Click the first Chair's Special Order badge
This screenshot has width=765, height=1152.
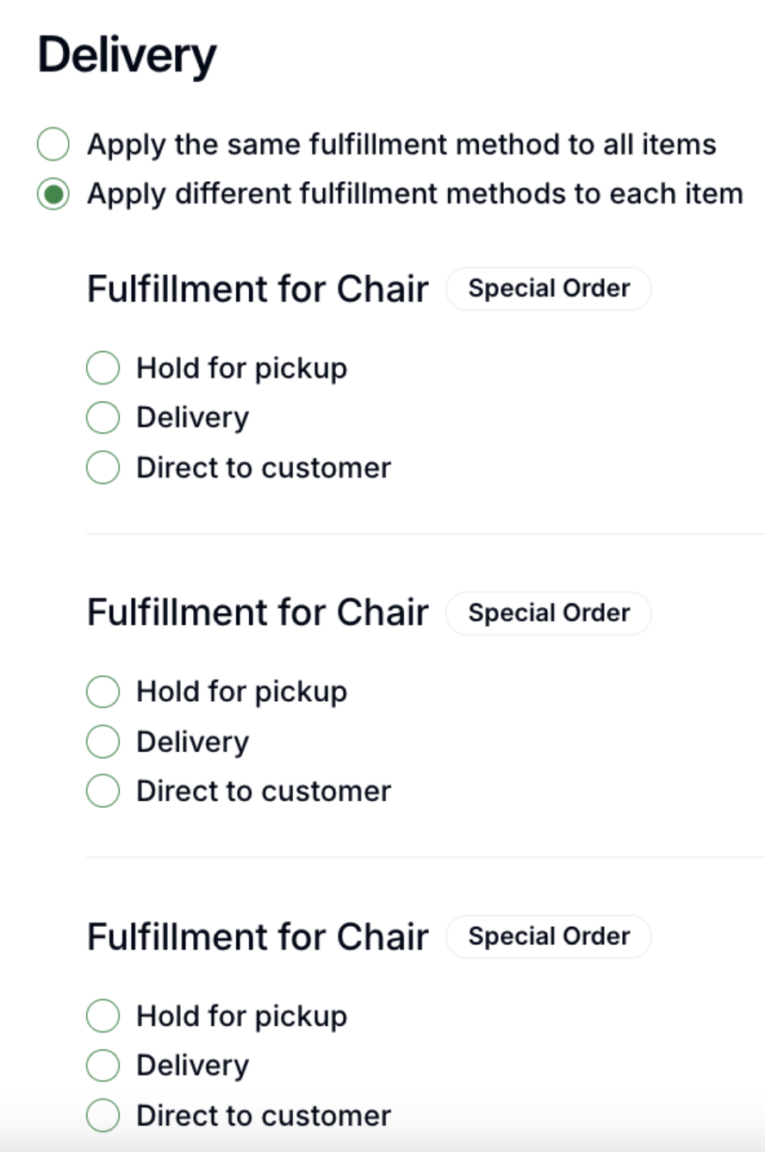[549, 289]
